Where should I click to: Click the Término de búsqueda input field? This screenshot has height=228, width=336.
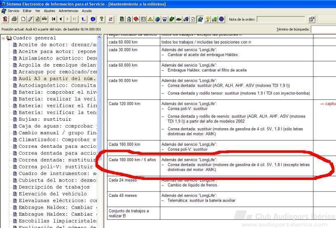[x=323, y=29]
